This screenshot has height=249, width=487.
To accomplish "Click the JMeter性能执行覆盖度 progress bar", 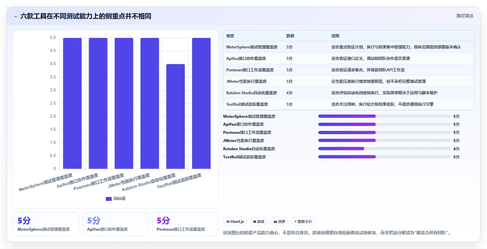I will click(384, 140).
